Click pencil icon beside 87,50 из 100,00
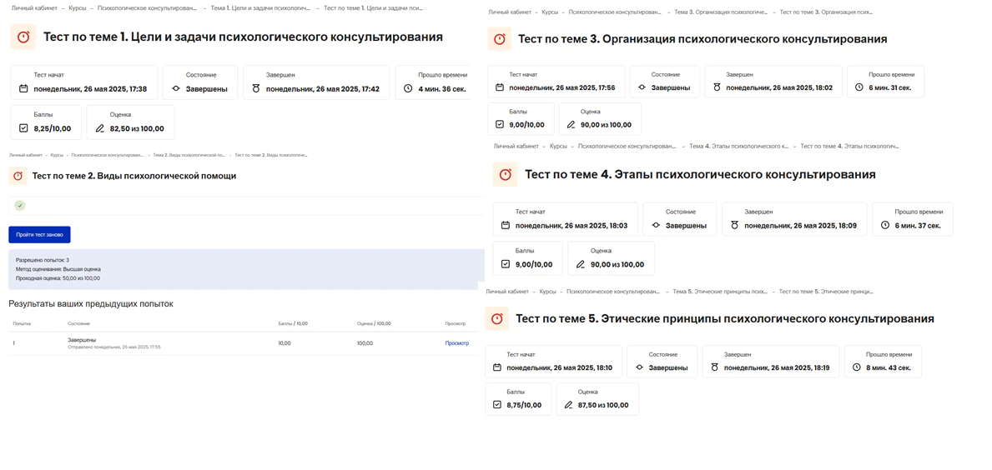Screen dimensions: 992x470 [568, 405]
